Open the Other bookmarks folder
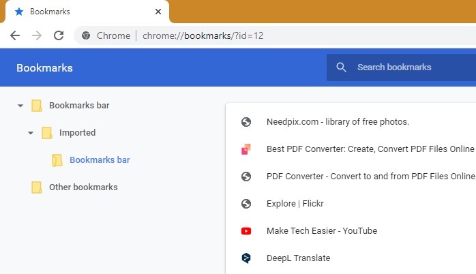Screen dimensions: 476x274 pyautogui.click(x=83, y=187)
